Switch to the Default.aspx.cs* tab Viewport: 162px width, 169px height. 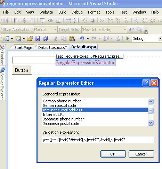point(52,48)
